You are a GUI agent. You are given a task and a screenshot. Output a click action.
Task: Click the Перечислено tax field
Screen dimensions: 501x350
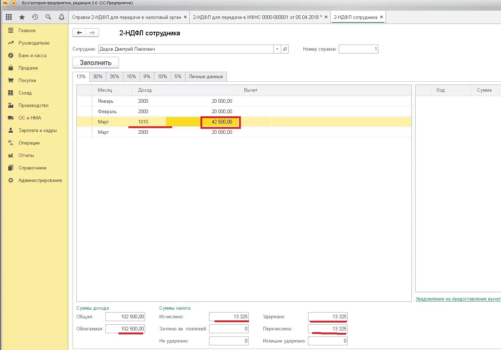[x=328, y=329]
